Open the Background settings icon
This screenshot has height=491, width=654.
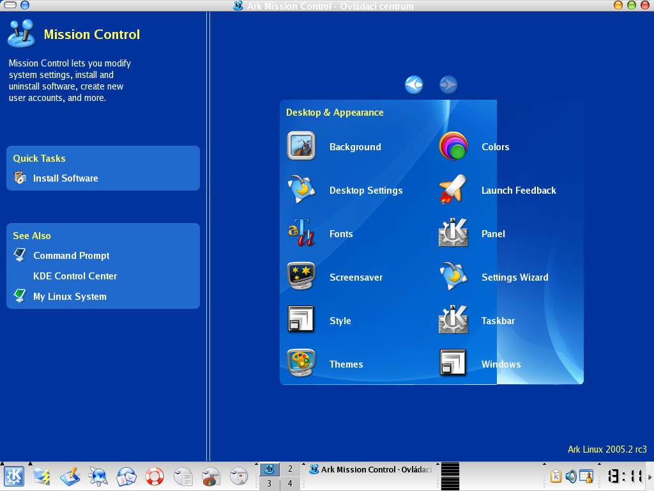click(301, 146)
